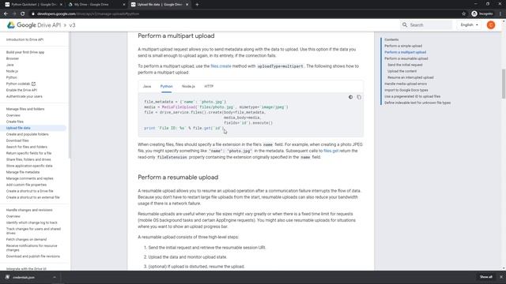Click the credentials.json download file icon
Image resolution: width=506 pixels, height=284 pixels.
[7, 277]
